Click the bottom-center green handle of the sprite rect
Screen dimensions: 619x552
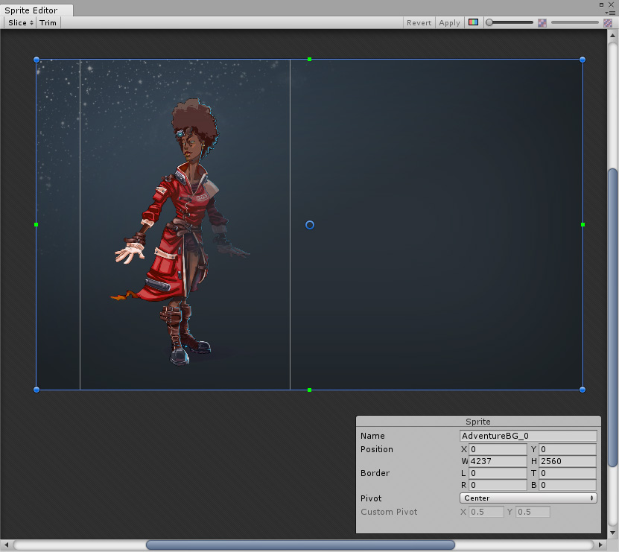click(309, 389)
